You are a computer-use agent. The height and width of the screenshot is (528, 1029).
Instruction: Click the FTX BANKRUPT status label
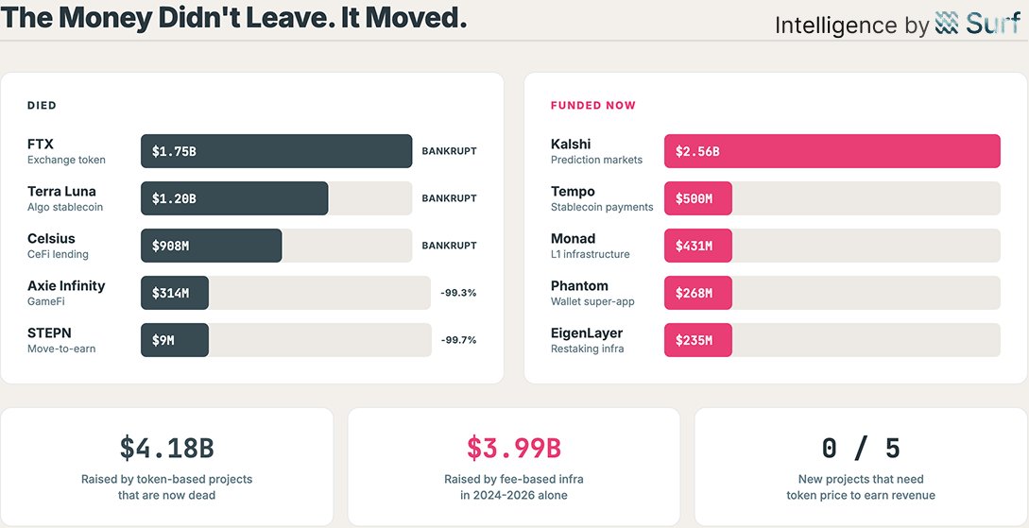pos(449,151)
